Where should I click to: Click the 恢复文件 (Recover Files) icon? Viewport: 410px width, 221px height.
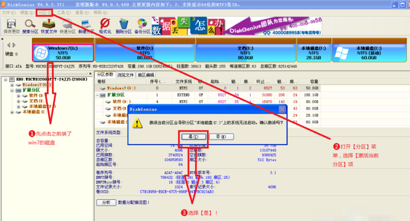coord(49,25)
